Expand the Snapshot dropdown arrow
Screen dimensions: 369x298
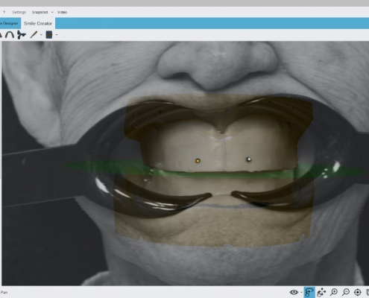52,12
